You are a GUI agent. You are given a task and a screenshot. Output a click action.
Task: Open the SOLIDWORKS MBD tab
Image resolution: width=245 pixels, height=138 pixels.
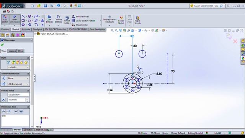pyautogui.click(x=78, y=30)
